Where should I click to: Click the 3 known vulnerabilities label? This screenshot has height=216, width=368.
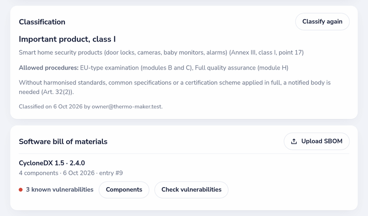60,189
